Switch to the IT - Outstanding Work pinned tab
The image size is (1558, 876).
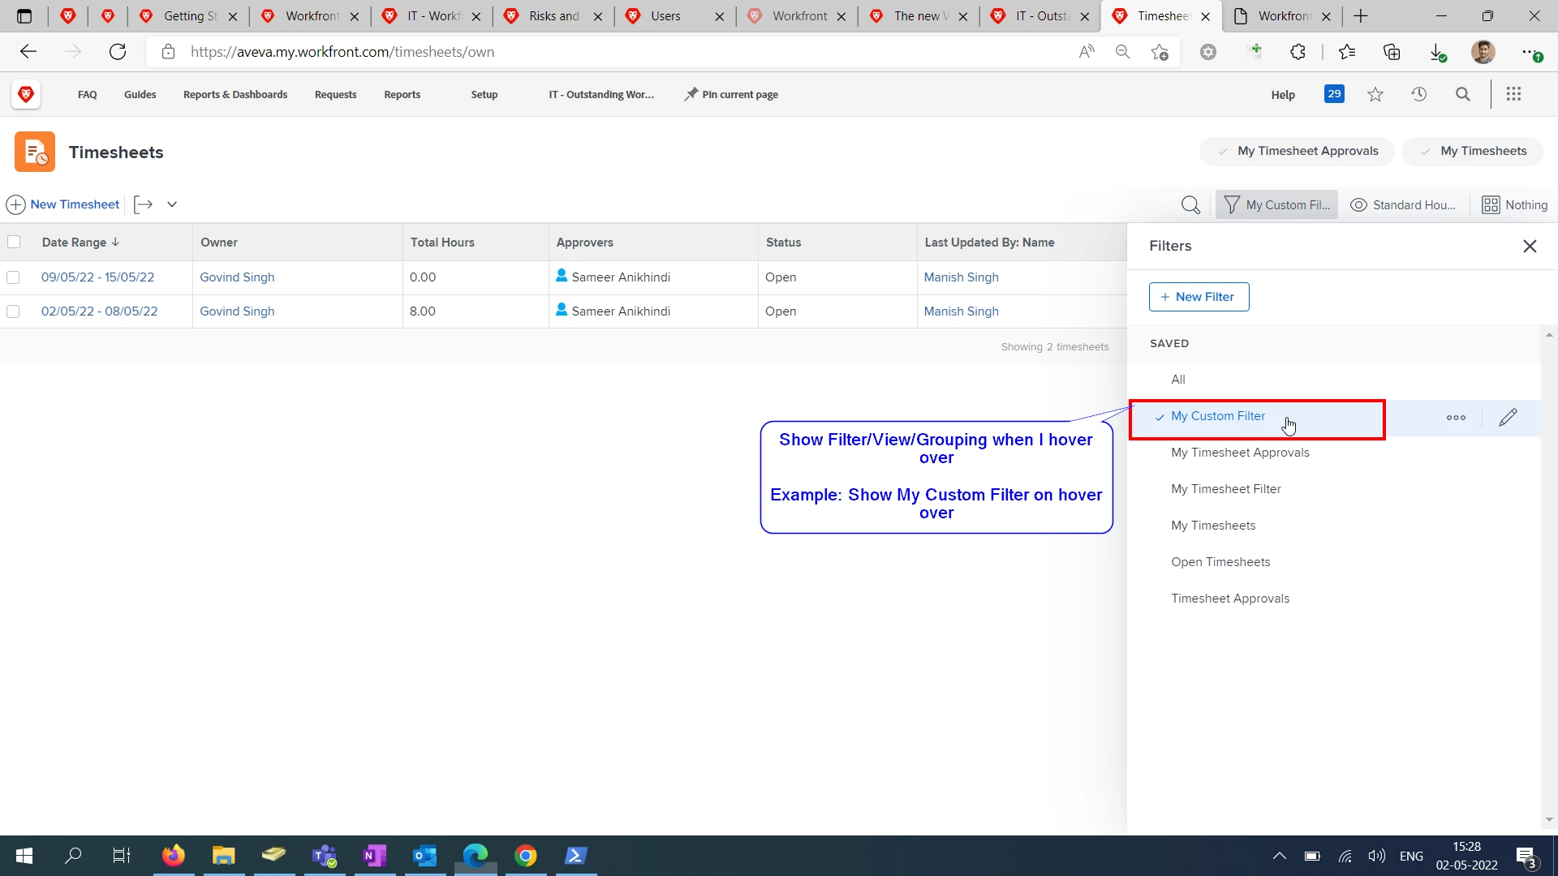click(601, 94)
